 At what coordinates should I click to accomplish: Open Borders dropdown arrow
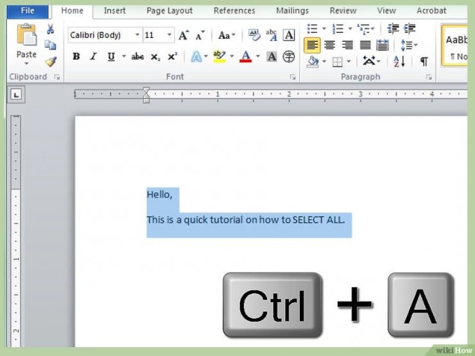349,62
